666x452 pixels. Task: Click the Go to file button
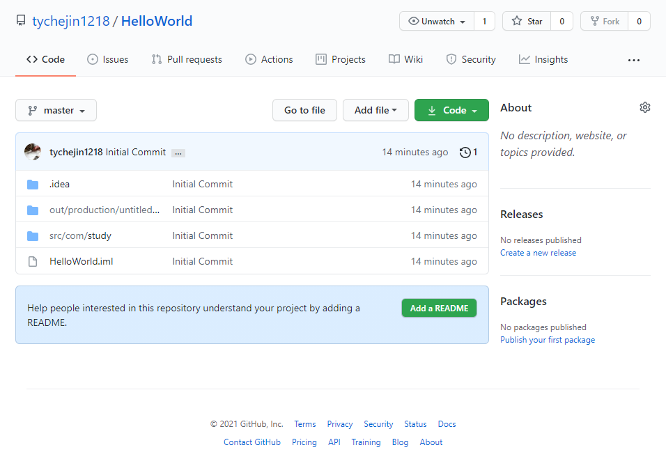pyautogui.click(x=304, y=111)
